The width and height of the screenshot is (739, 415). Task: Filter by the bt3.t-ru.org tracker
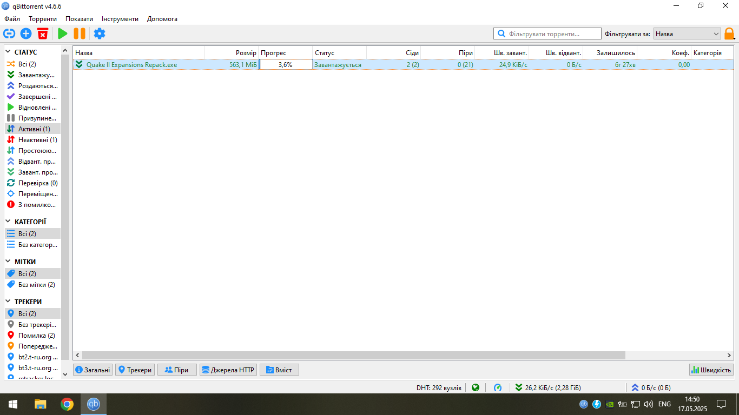coord(32,368)
